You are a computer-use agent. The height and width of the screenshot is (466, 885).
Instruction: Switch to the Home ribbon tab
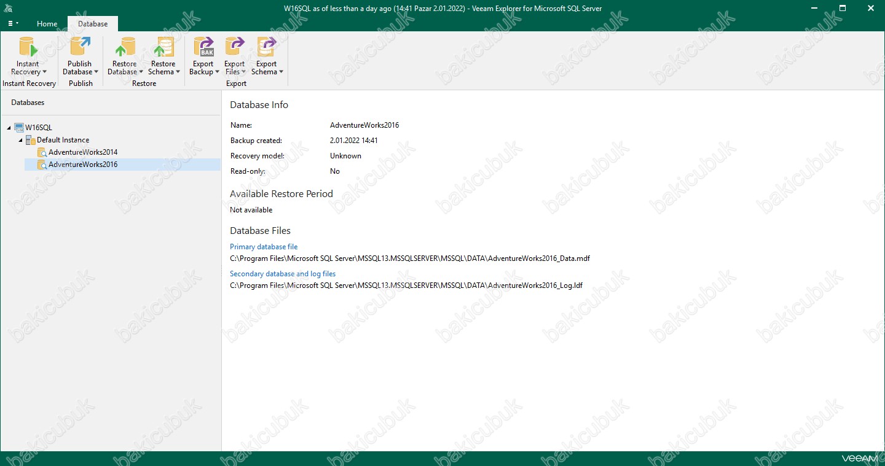click(x=47, y=24)
